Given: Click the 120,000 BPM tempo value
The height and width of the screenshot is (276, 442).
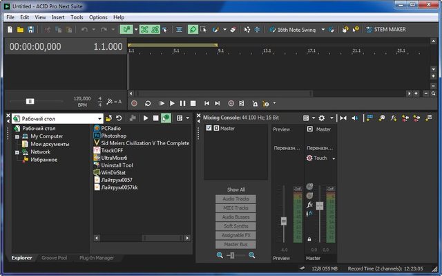Looking at the screenshot, I should point(82,98).
